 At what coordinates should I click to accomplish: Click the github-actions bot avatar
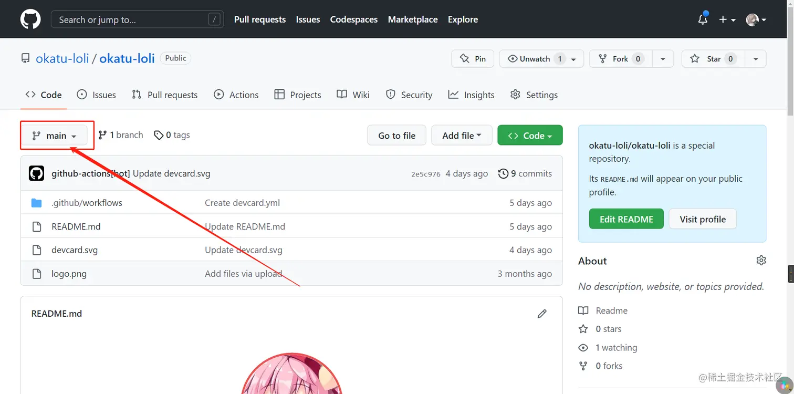tap(36, 173)
